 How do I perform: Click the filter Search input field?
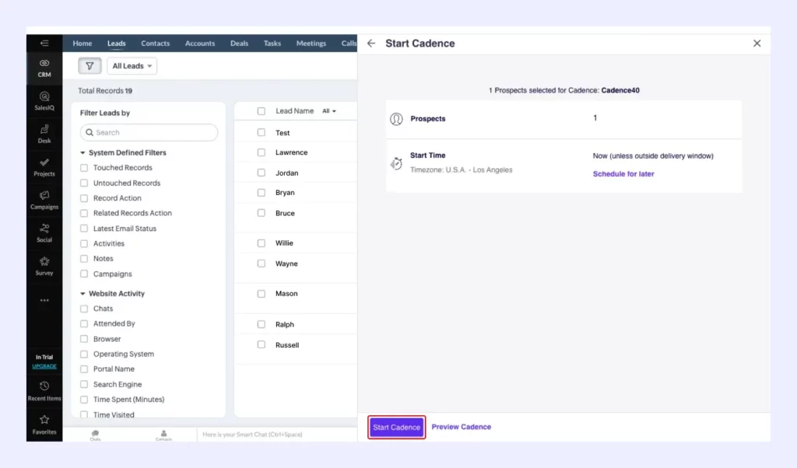tap(149, 132)
